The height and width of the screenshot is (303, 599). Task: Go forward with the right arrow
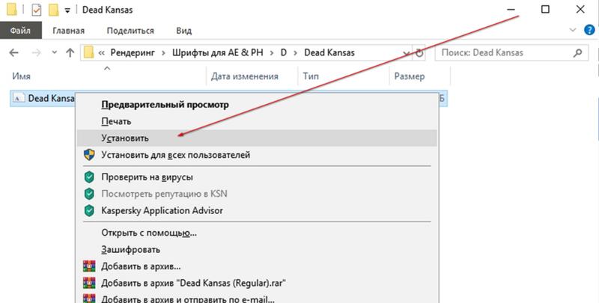coord(37,52)
